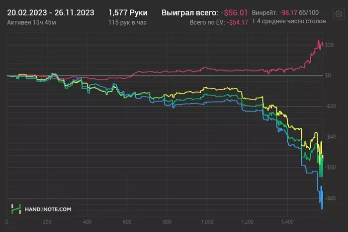Click the EV total value -$54.17
Viewport: 348px width, 232px height.
point(237,22)
